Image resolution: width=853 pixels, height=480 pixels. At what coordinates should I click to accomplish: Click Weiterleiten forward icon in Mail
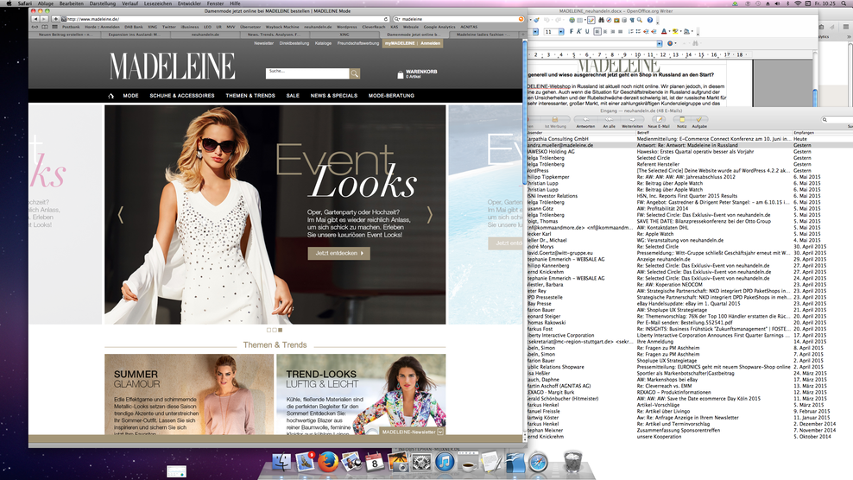(x=632, y=119)
